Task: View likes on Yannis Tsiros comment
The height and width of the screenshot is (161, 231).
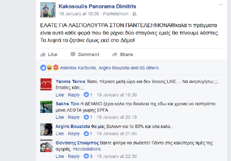Action: [x=88, y=95]
